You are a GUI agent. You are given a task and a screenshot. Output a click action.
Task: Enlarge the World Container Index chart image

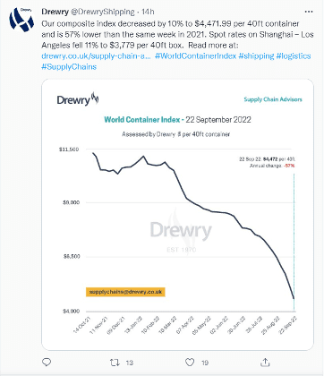click(x=177, y=214)
